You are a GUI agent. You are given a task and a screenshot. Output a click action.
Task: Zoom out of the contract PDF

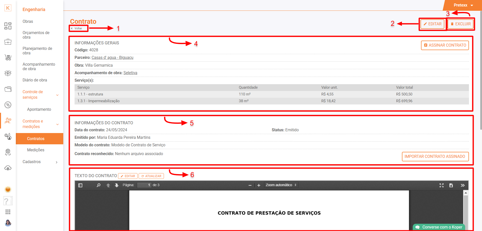[250, 185]
